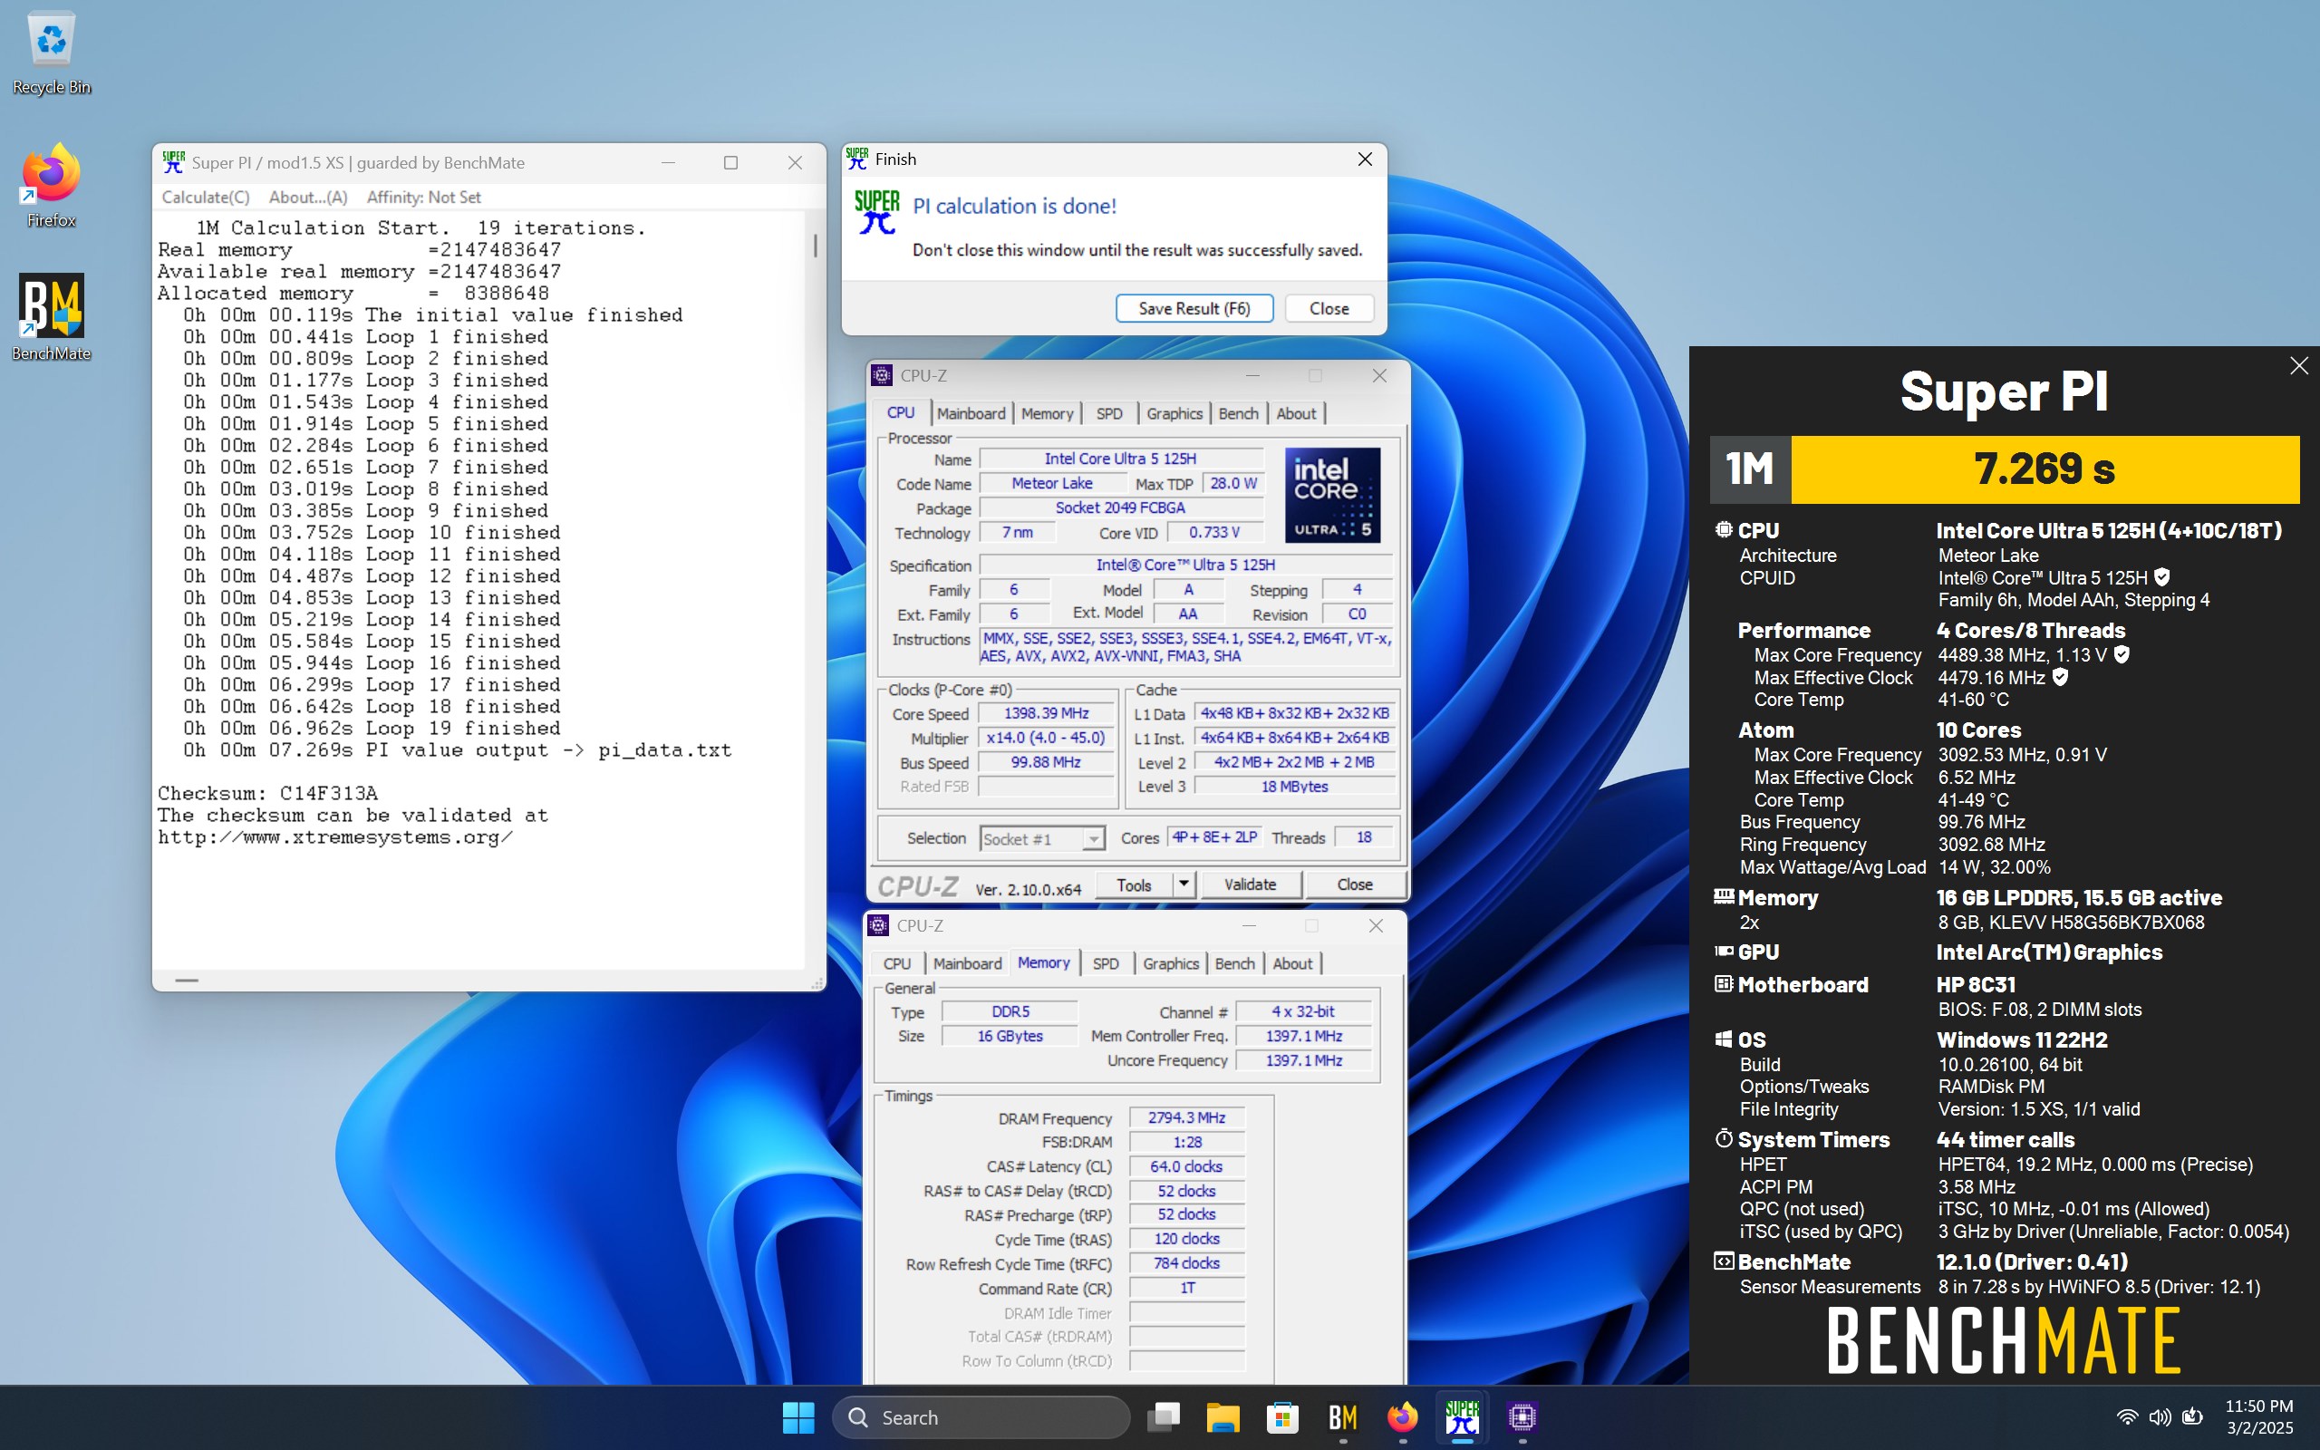This screenshot has height=1450, width=2320.
Task: Switch to SPD tab in lower CPU-Z
Action: 1106,963
